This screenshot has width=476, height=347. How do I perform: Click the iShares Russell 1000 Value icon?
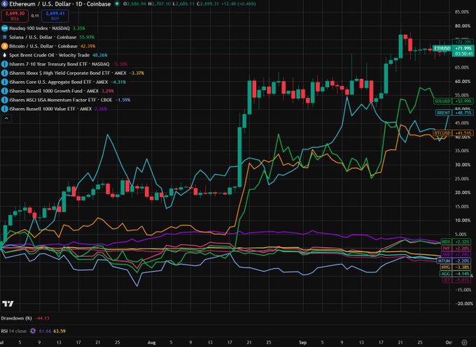pyautogui.click(x=5, y=109)
